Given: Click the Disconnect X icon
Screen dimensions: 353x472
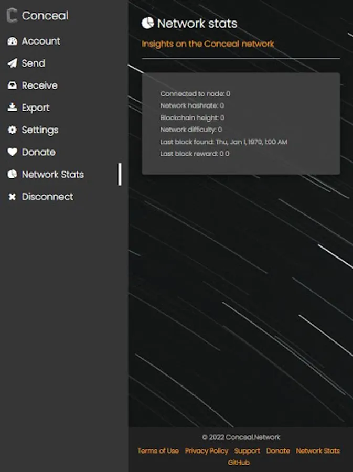Looking at the screenshot, I should (x=12, y=197).
